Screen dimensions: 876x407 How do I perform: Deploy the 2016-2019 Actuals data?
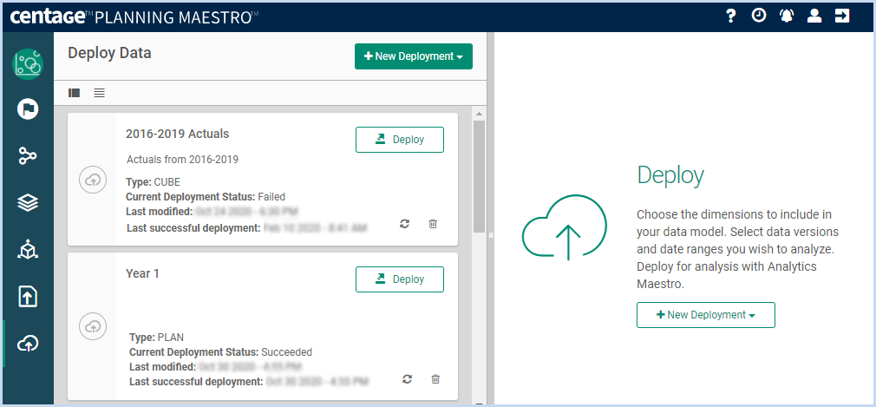pyautogui.click(x=400, y=140)
